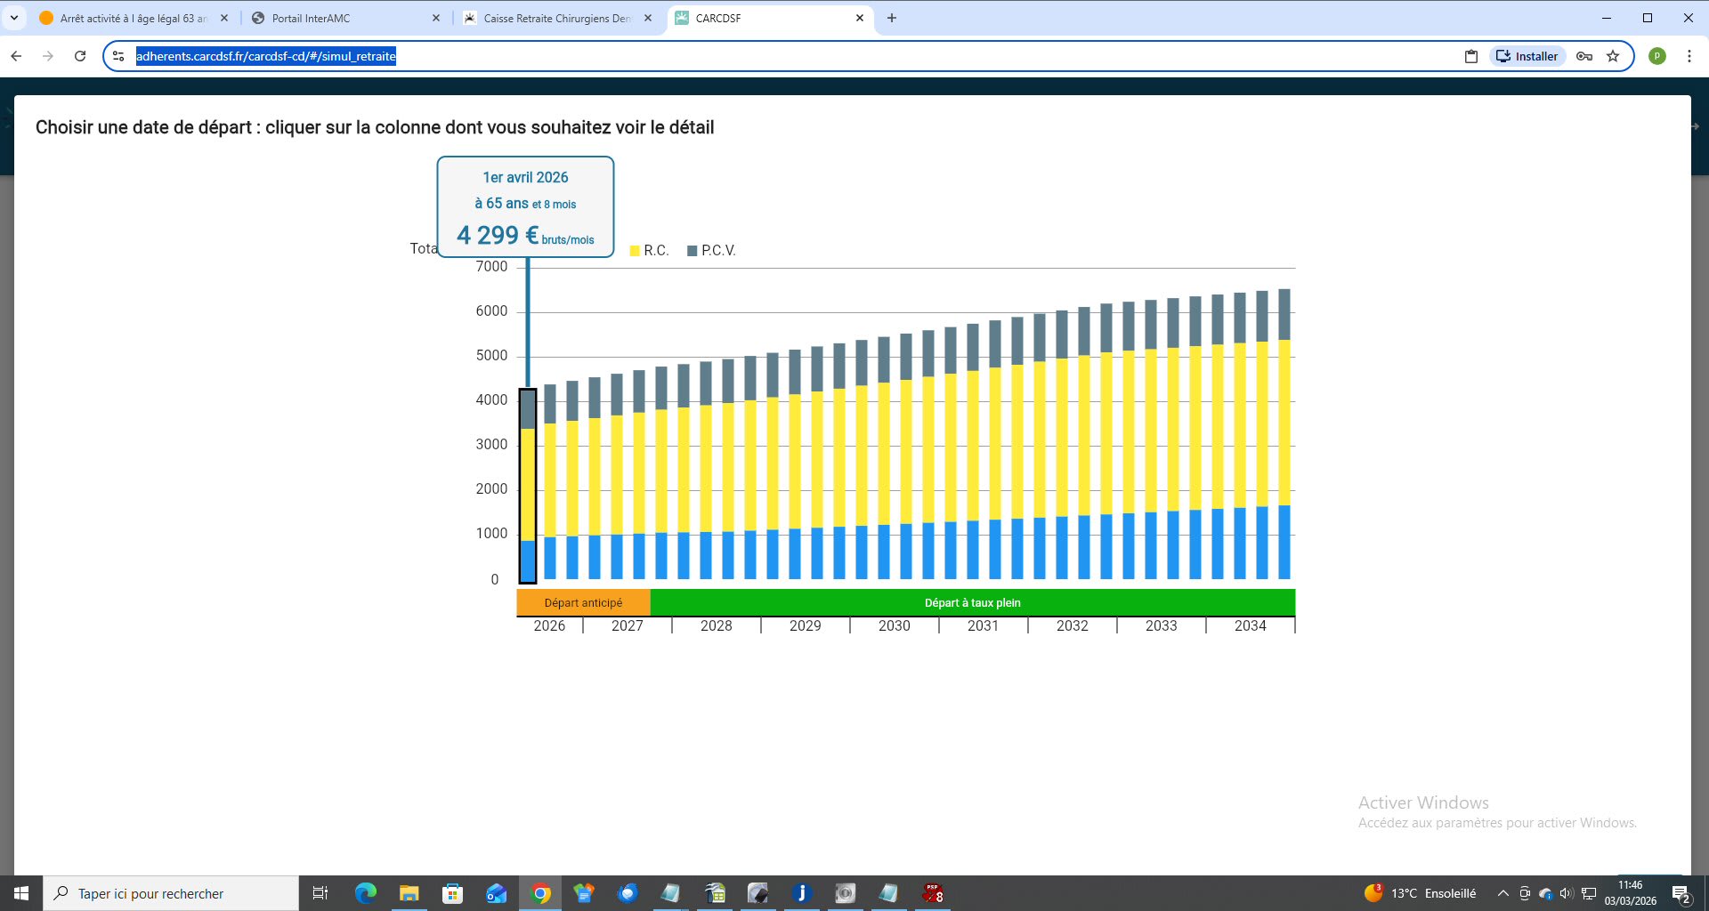Click the browser reload page icon
The image size is (1709, 911).
pyautogui.click(x=80, y=56)
